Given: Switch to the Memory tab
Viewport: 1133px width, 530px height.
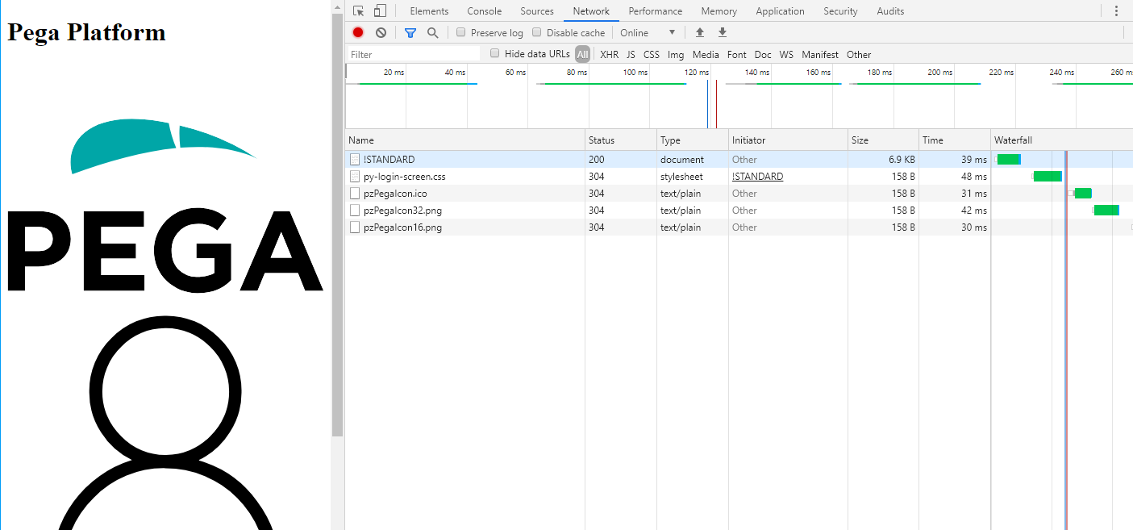Looking at the screenshot, I should pos(719,11).
